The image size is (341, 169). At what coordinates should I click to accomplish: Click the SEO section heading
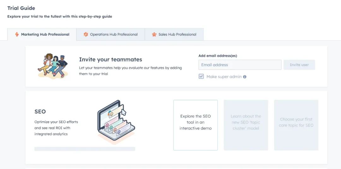(x=40, y=111)
